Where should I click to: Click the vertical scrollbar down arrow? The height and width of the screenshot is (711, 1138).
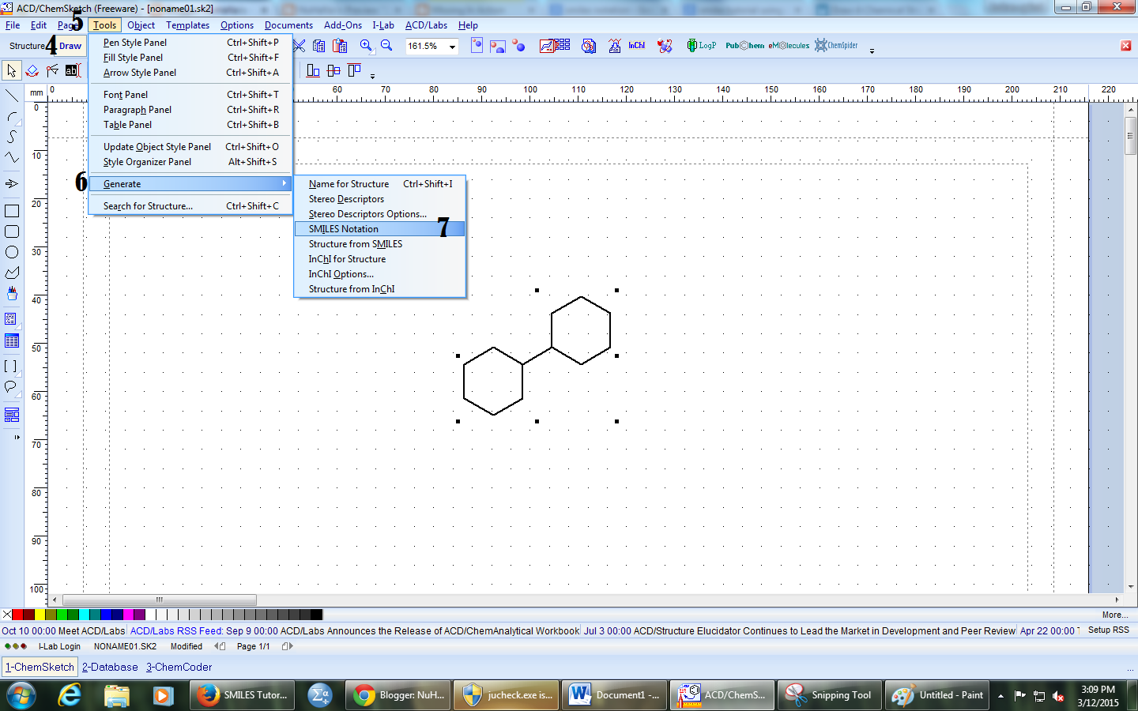coord(1131,586)
